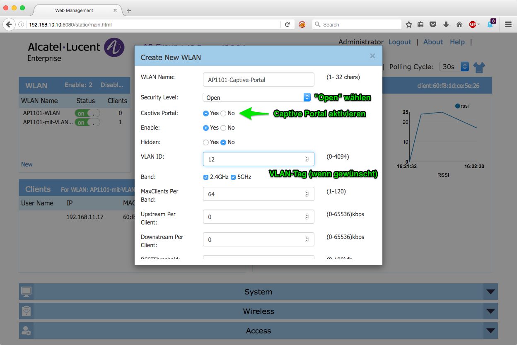Open the Adblock Plus toolbar icon

pos(473,24)
